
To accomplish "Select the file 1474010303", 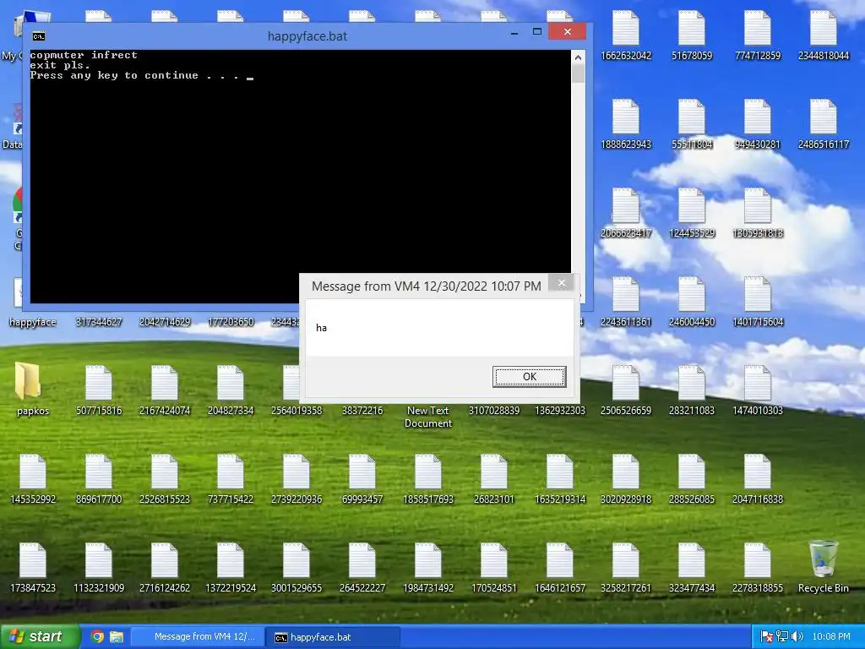I will [758, 390].
